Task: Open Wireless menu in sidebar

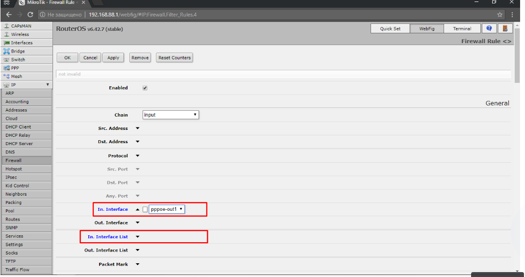Action: pyautogui.click(x=26, y=34)
